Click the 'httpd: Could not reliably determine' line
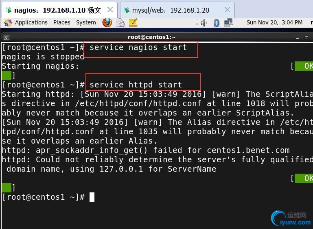Image resolution: width=313 pixels, height=229 pixels. tap(157, 159)
